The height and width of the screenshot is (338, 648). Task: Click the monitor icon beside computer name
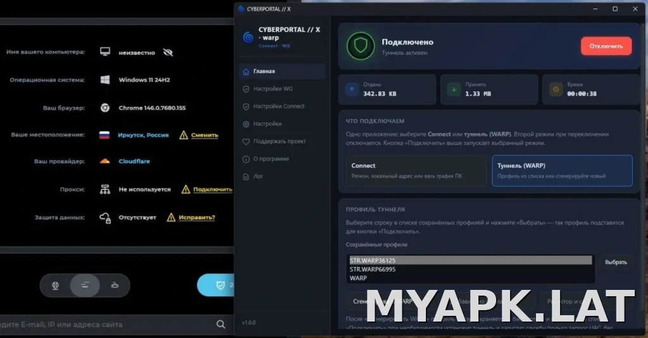tap(105, 52)
